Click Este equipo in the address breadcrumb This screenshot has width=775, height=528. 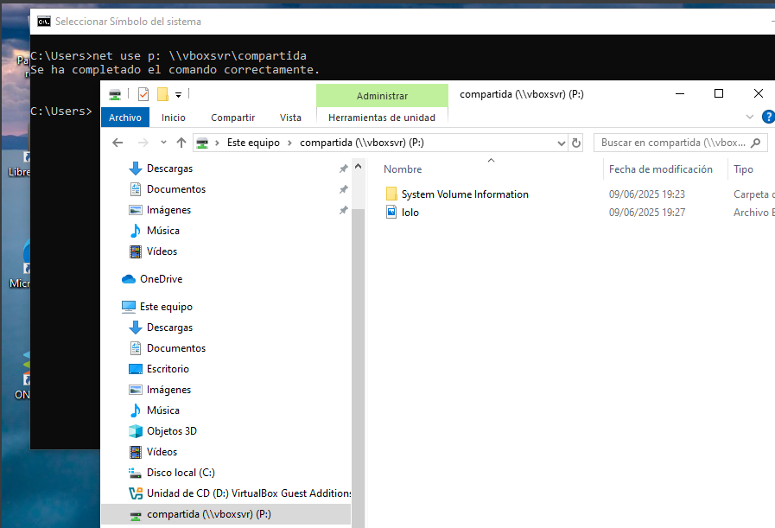(x=253, y=143)
